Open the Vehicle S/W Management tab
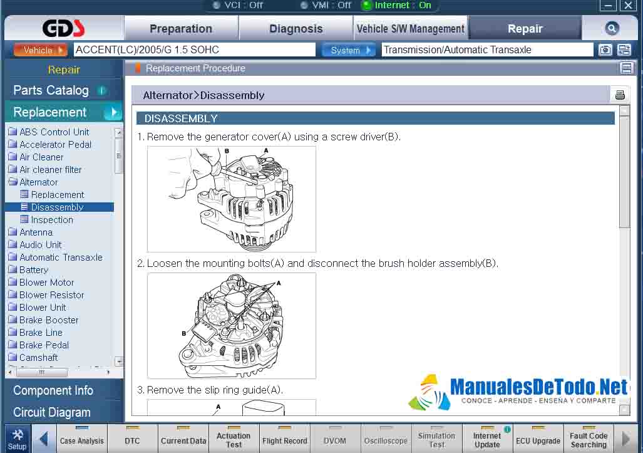643x453 pixels. click(411, 28)
